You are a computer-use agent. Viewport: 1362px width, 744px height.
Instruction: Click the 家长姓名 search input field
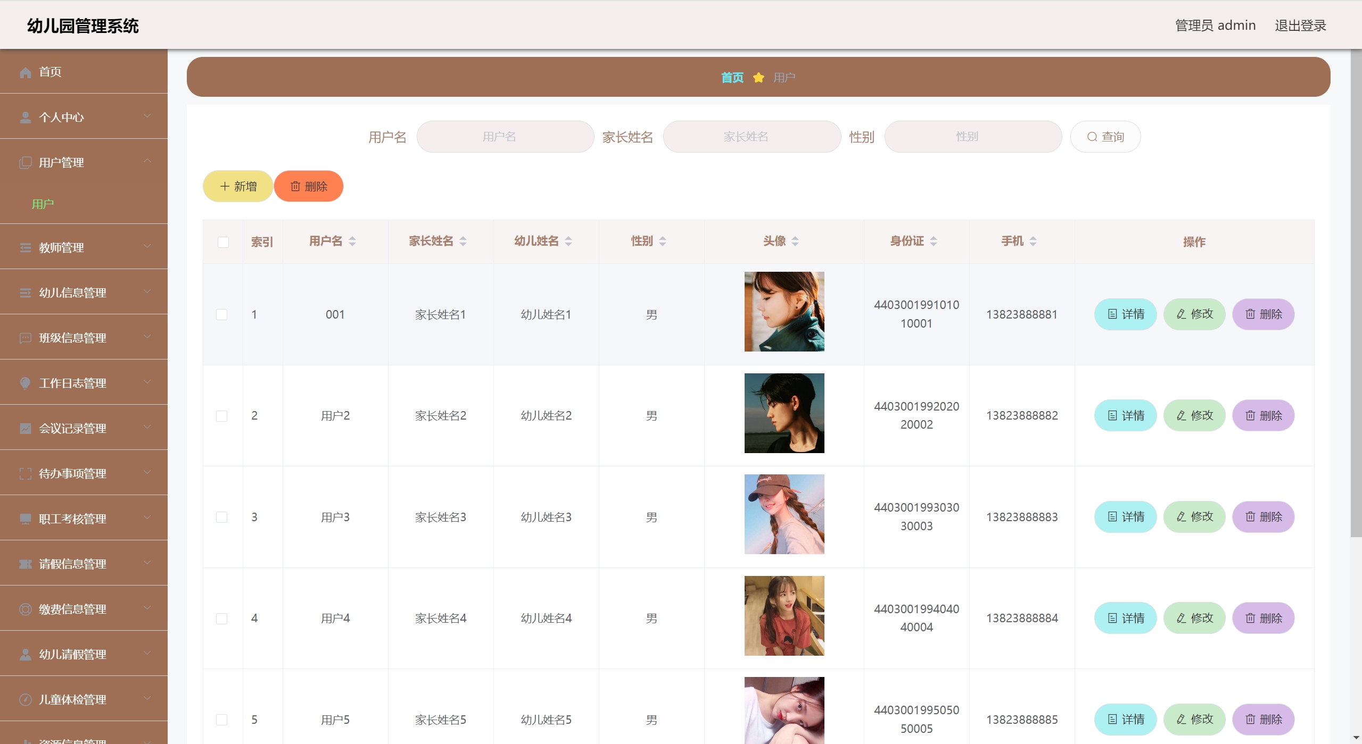pyautogui.click(x=752, y=137)
